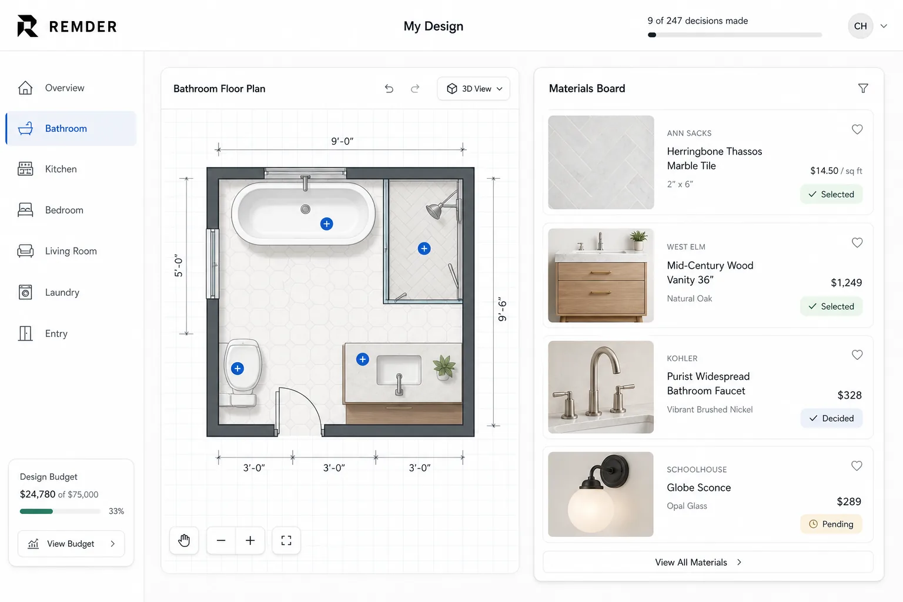
Task: Open the Laundry section
Action: point(71,292)
